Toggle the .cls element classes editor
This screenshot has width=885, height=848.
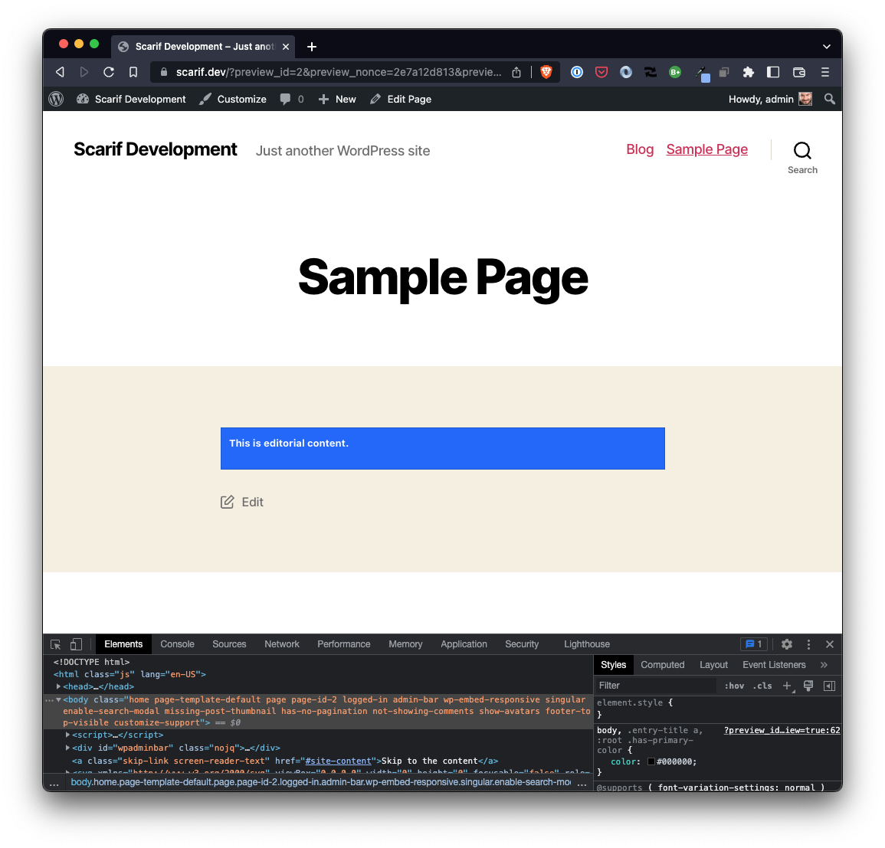tap(762, 686)
